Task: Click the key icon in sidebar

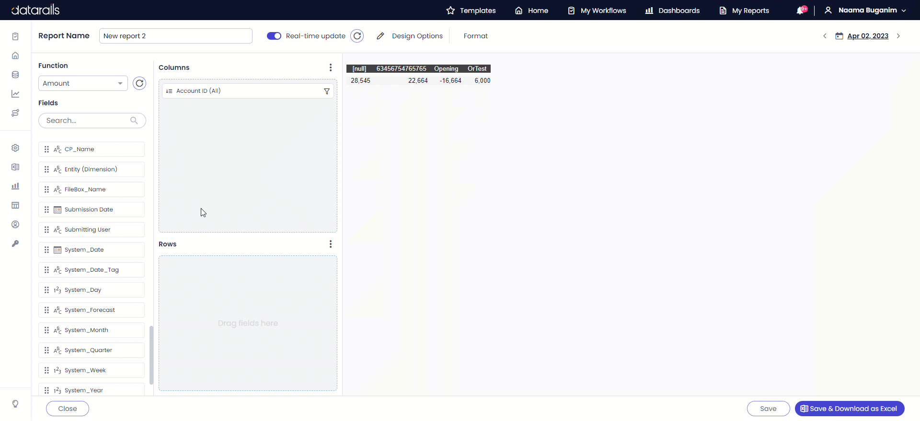Action: point(15,244)
